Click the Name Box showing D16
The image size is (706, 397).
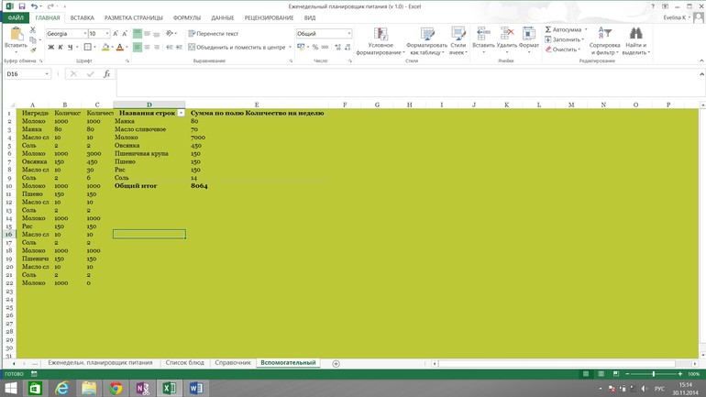pyautogui.click(x=28, y=74)
